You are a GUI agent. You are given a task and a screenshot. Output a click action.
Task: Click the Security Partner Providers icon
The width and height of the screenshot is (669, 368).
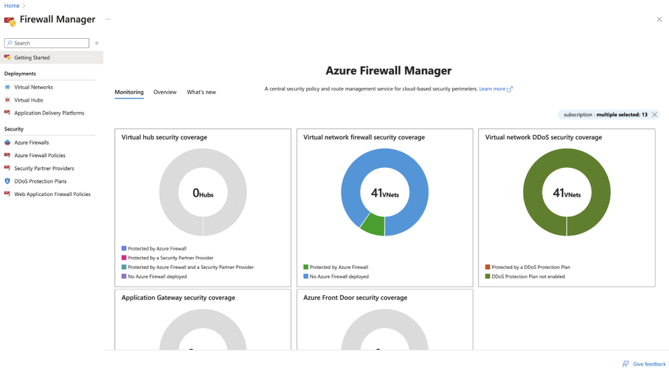point(7,168)
